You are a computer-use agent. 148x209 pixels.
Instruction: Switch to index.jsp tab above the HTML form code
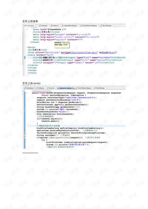(x=43, y=26)
